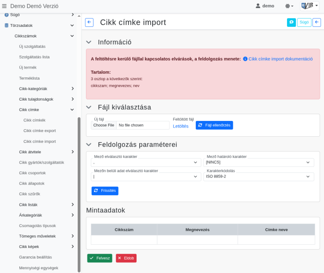Screen dimensions: 324x273
Task: Click the demo user profile icon
Action: (x=258, y=6)
